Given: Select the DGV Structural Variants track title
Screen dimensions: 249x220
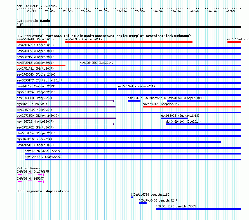Looking at the screenshot, I should [104, 36].
